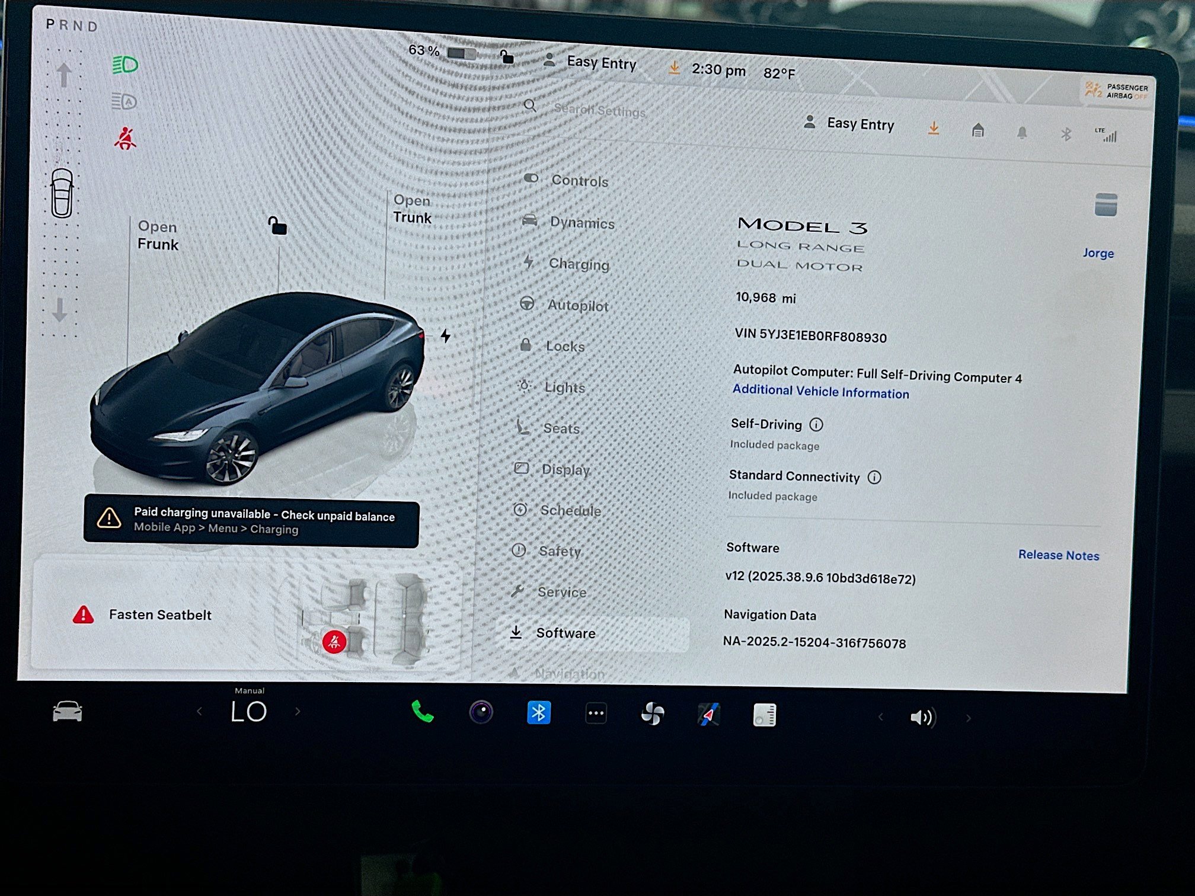Tap the car top-view icon
Viewport: 1195px width, 896px height.
tap(62, 193)
